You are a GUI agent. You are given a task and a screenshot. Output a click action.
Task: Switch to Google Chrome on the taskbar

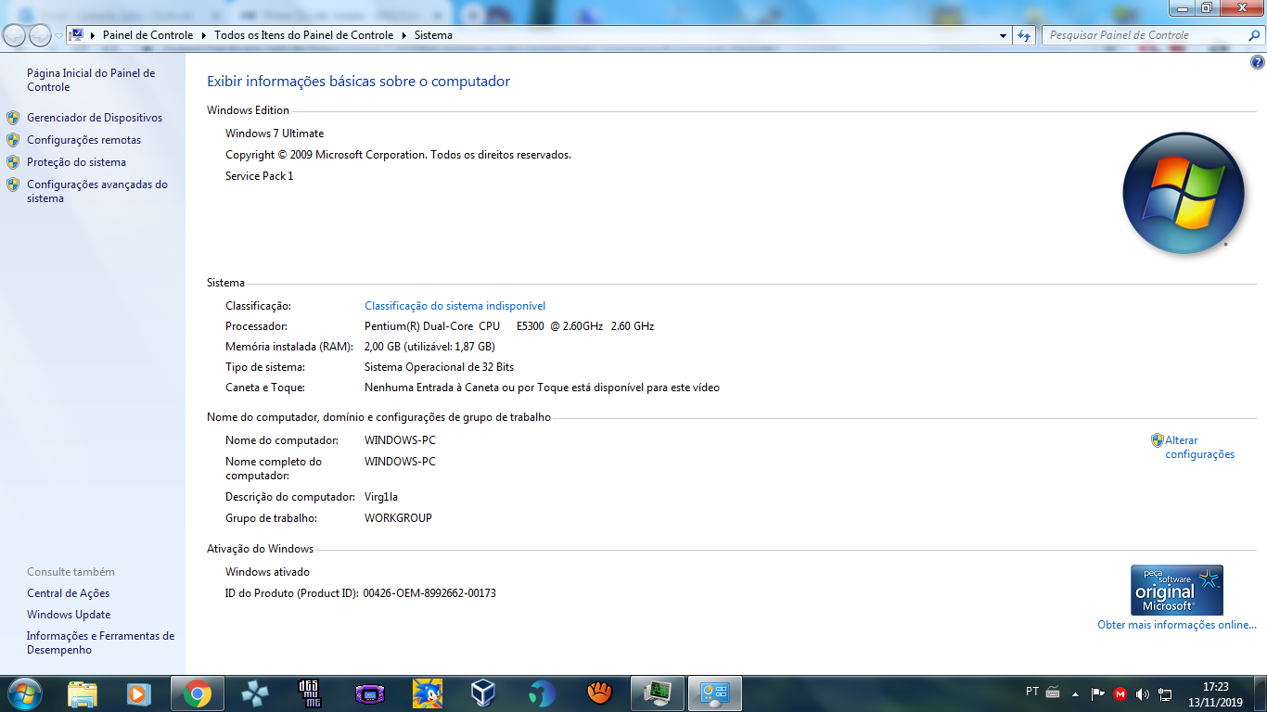pos(197,693)
